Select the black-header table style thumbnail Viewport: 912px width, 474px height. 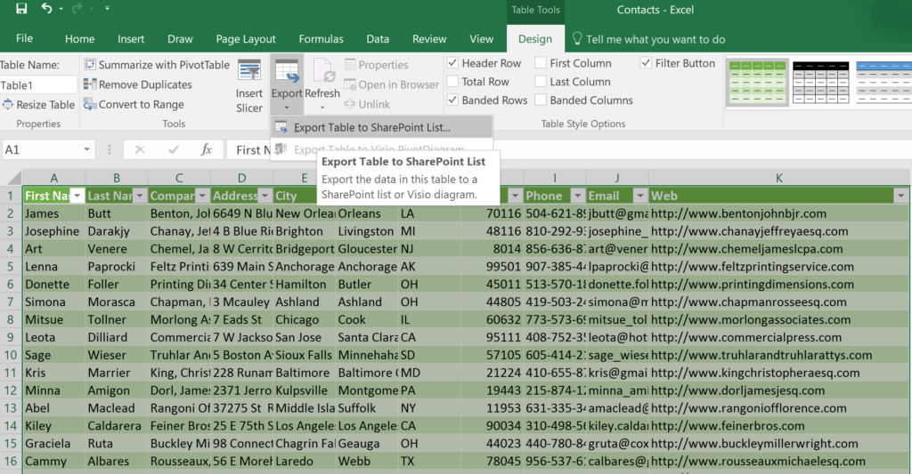click(x=820, y=82)
